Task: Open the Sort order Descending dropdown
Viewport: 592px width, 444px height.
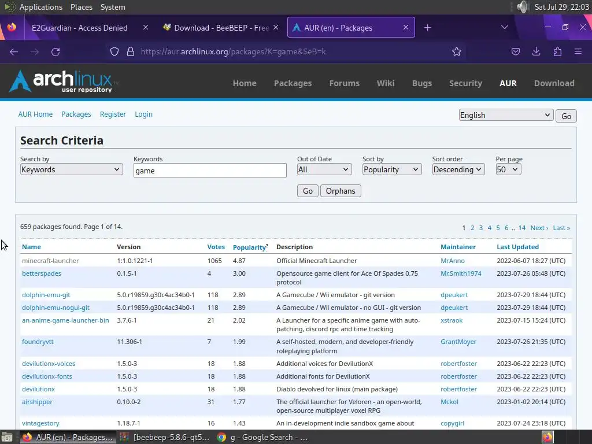Action: (458, 169)
